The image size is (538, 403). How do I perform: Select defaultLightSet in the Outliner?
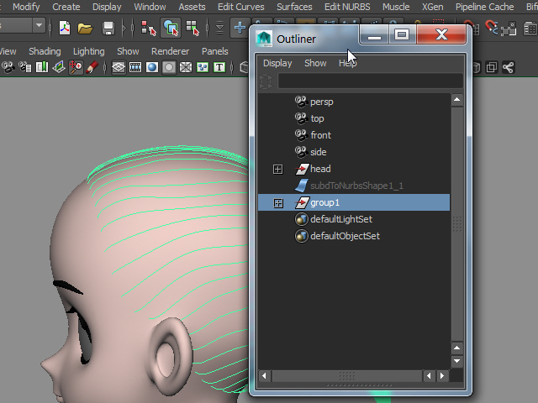340,219
